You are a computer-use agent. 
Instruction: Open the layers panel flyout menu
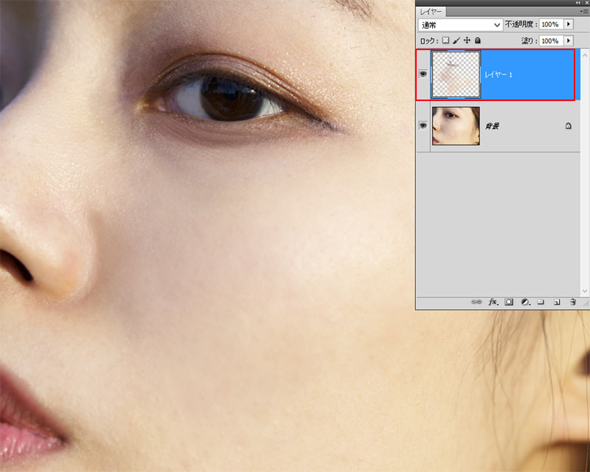(584, 12)
